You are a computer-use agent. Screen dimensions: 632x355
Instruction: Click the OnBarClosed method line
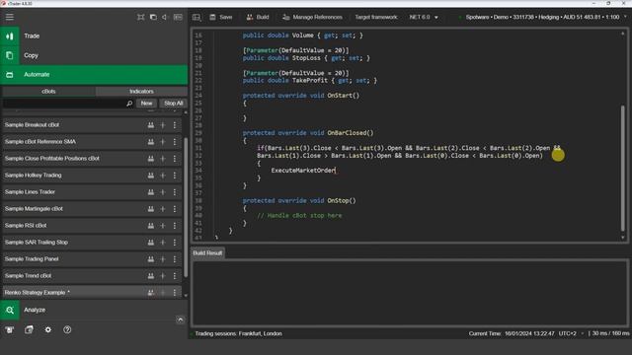point(308,133)
